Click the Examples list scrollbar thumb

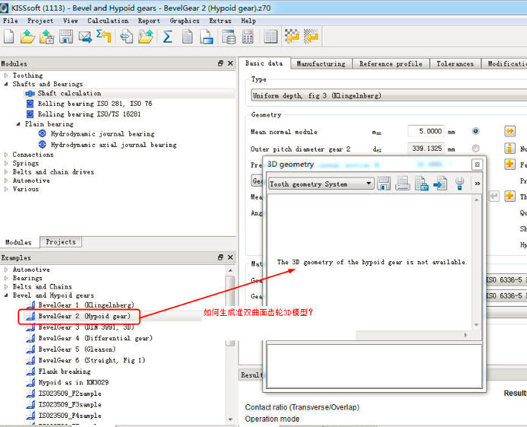click(x=230, y=310)
